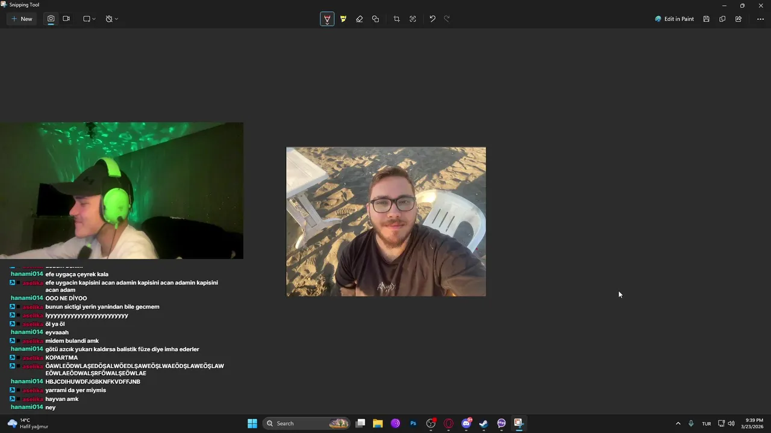This screenshot has height=433, width=771.
Task: Click chat message 'ney'
Action: click(51, 407)
